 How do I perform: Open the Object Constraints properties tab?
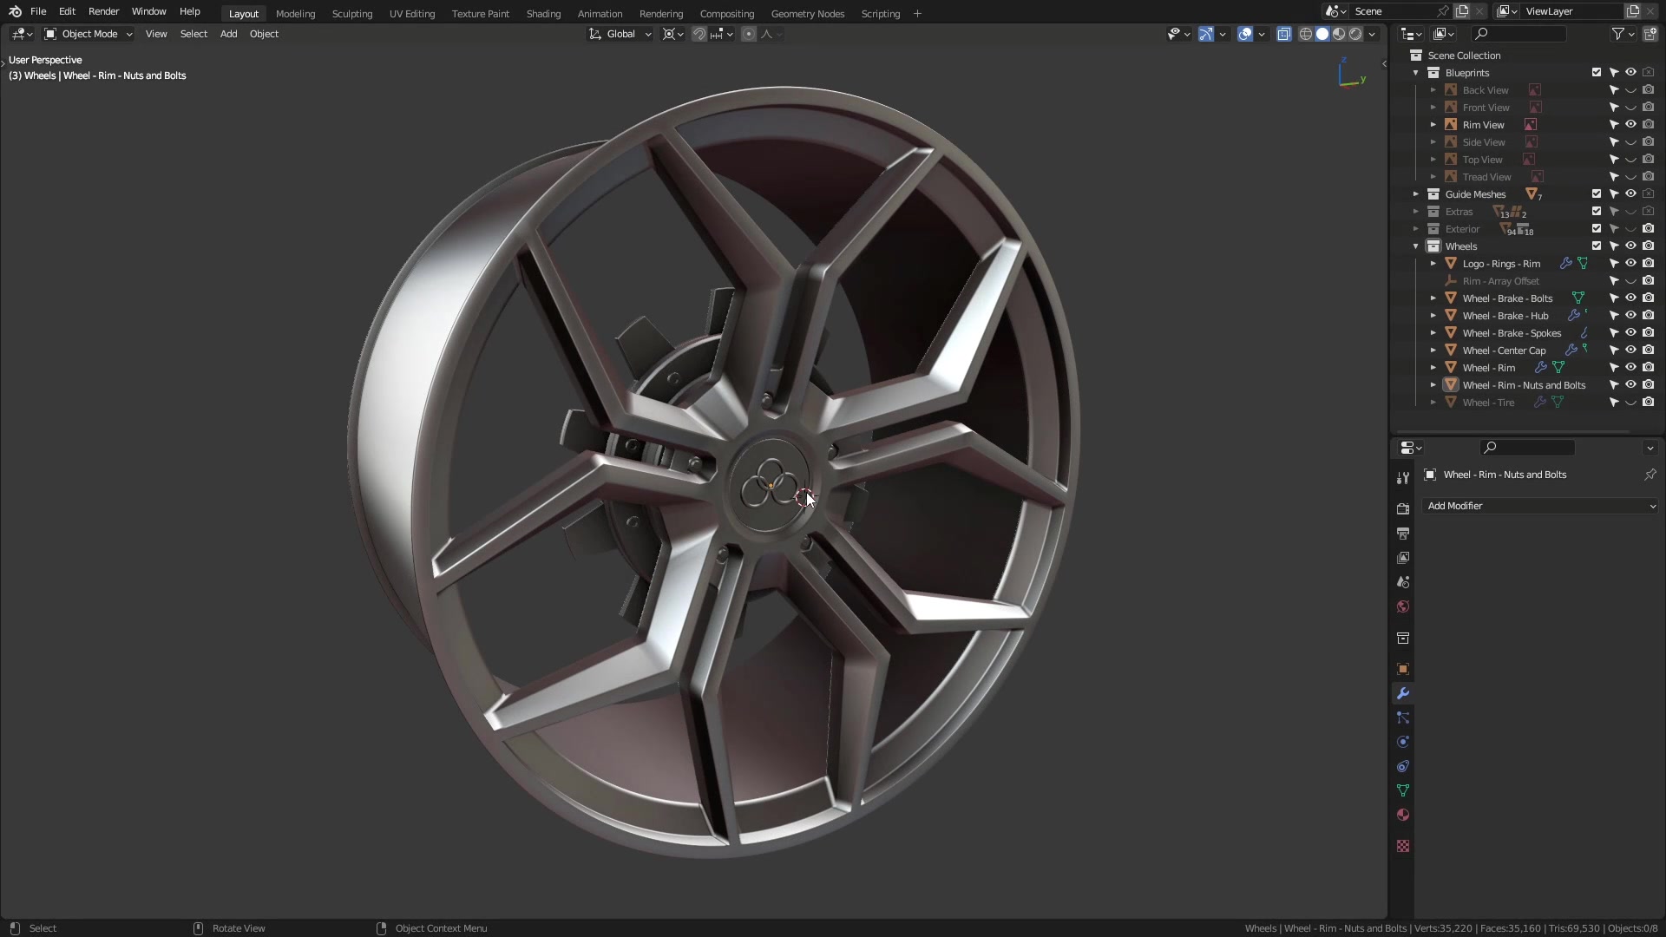click(1402, 766)
